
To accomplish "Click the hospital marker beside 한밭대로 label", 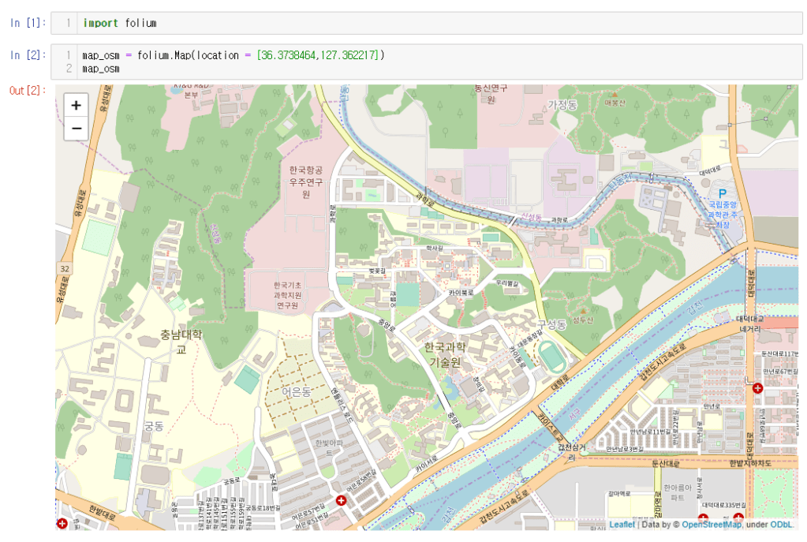I will click(x=62, y=523).
